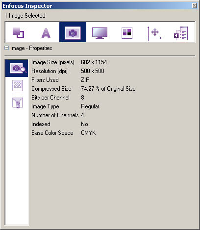The height and width of the screenshot is (230, 200).
Task: Click the Enfocus Inspector title bar text
Action: [x=27, y=6]
